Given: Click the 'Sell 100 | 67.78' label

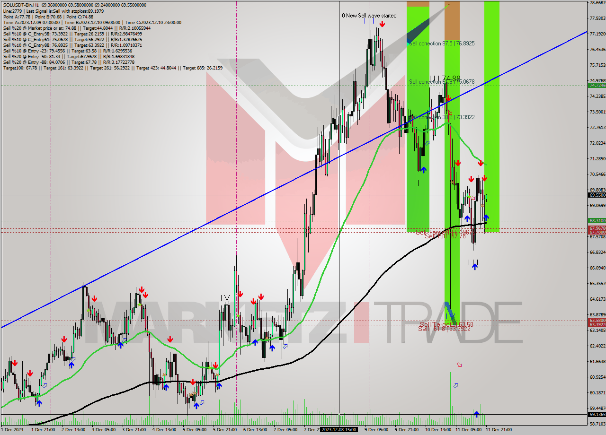Looking at the screenshot, I should tap(445, 235).
